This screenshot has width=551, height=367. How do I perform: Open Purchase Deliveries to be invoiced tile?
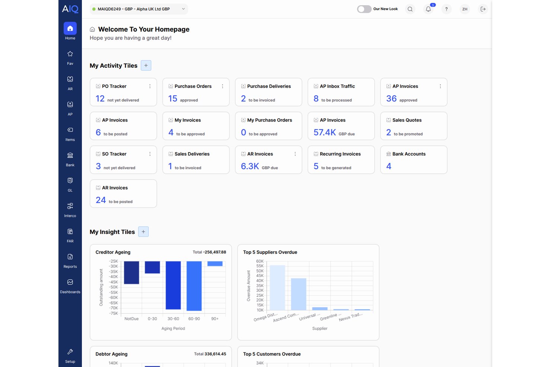click(268, 92)
